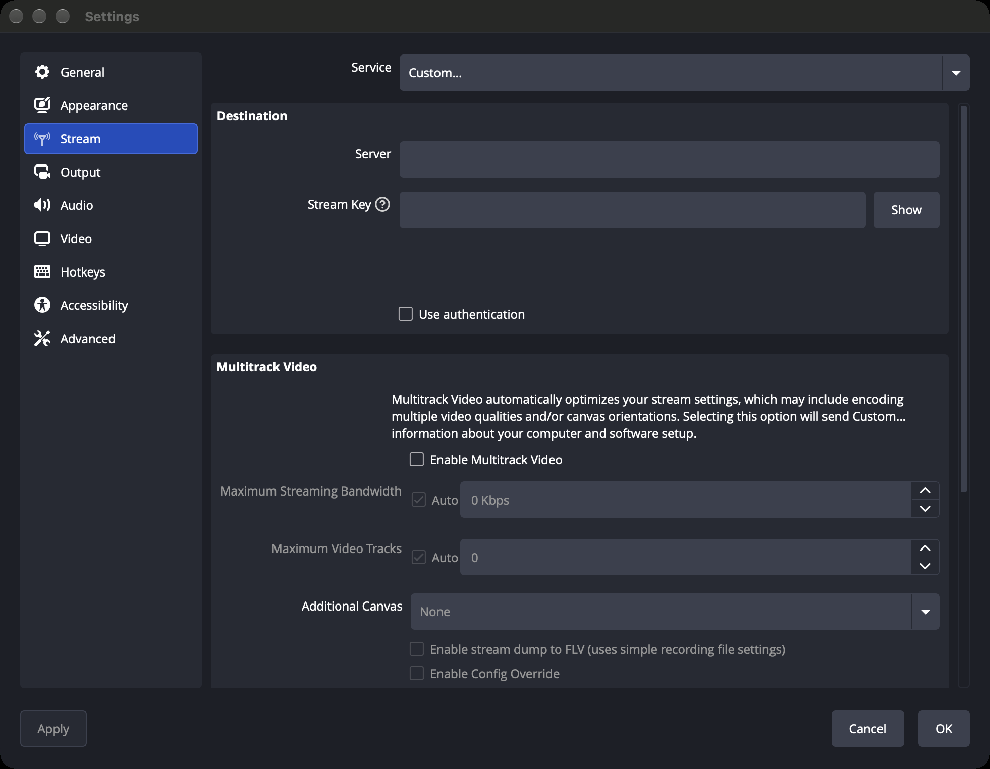Click the vertical scrollbar of stream settings
Screen dimensions: 990x769
pyautogui.click(x=964, y=299)
